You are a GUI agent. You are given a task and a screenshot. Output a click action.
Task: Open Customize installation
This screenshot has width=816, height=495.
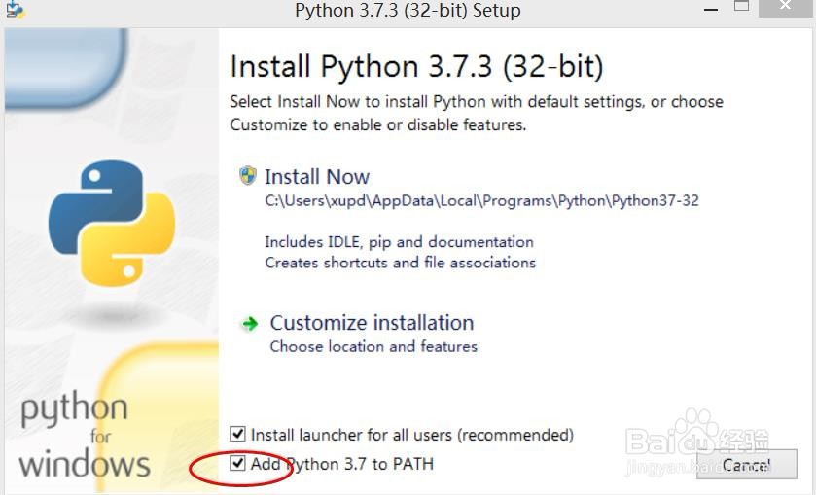tap(372, 323)
